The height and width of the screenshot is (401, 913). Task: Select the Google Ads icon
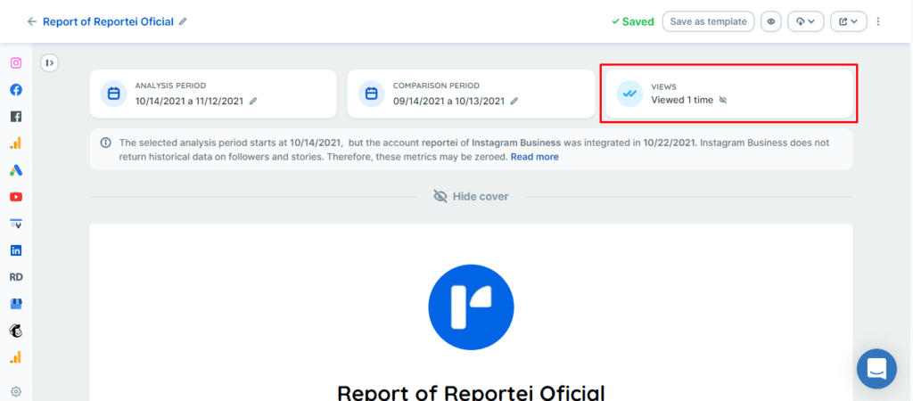(x=16, y=170)
